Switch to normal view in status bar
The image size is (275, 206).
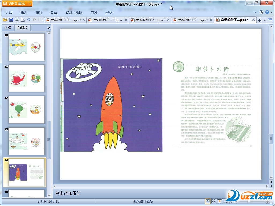tap(208, 201)
